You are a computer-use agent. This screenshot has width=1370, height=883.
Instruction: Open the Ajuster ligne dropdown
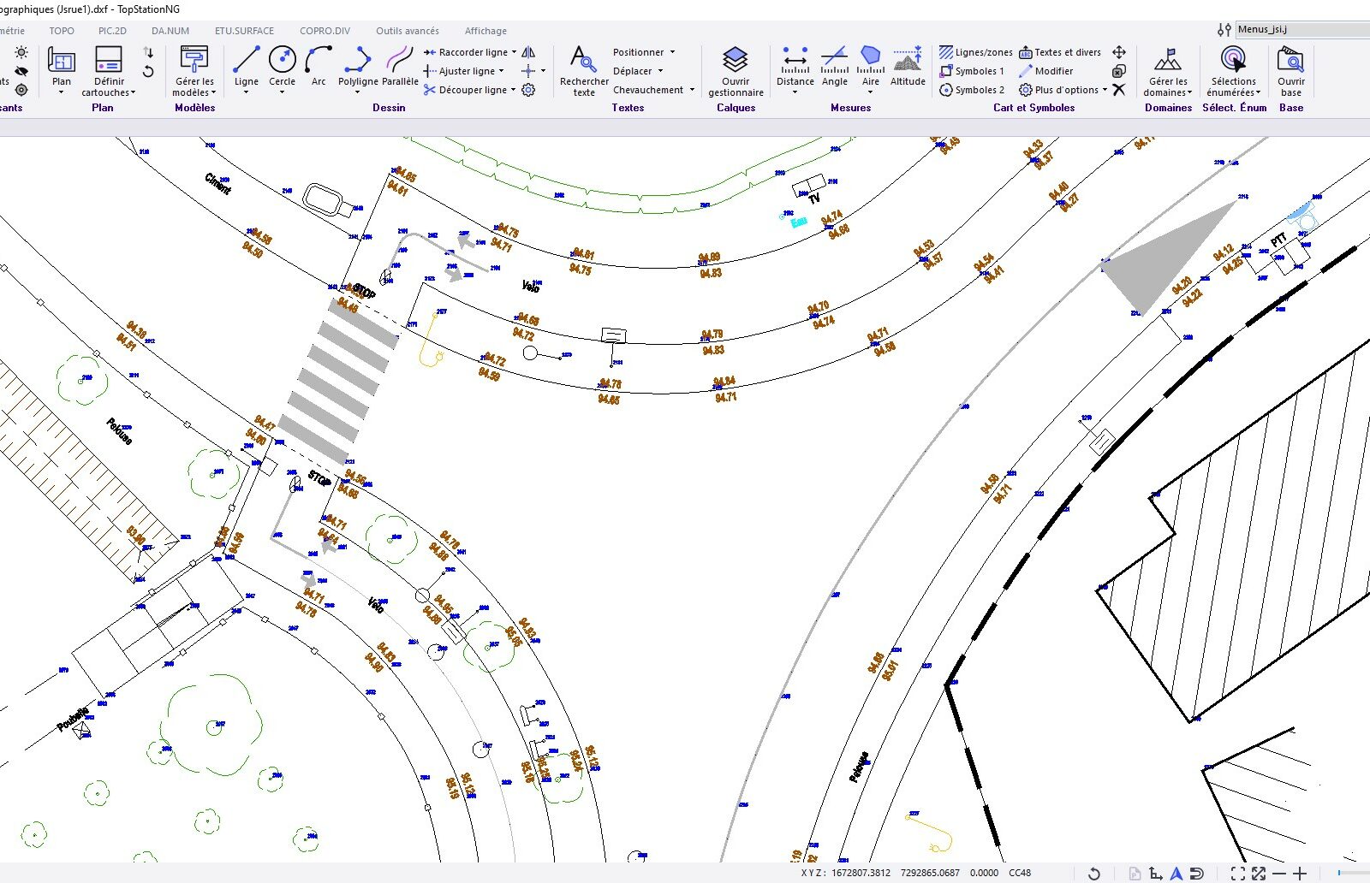point(501,71)
